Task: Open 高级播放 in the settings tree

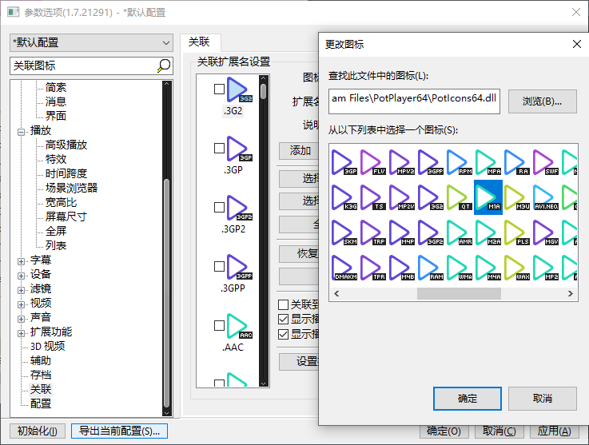Action: point(66,145)
